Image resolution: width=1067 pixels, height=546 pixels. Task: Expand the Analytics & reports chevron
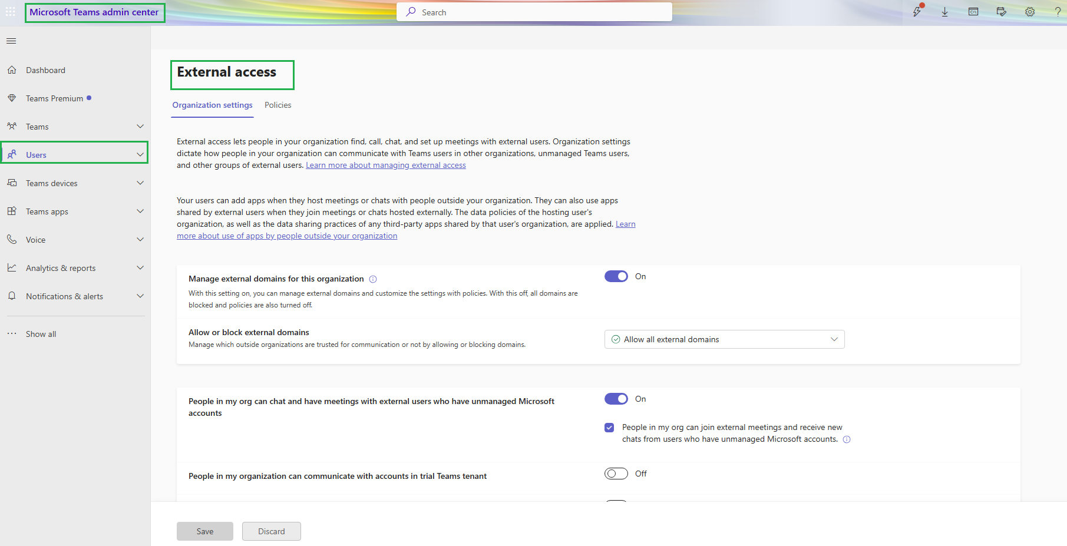tap(140, 268)
